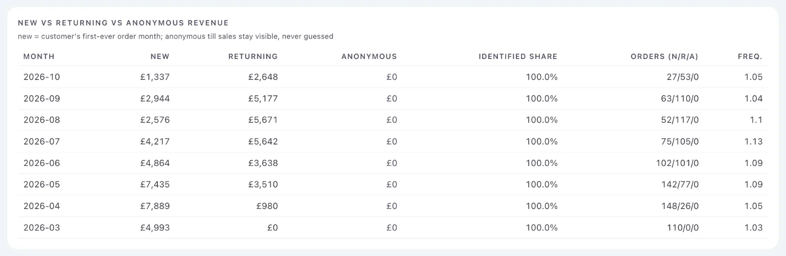Click frequency value 1.13 for 2026-07
The height and width of the screenshot is (256, 786).
coord(753,141)
